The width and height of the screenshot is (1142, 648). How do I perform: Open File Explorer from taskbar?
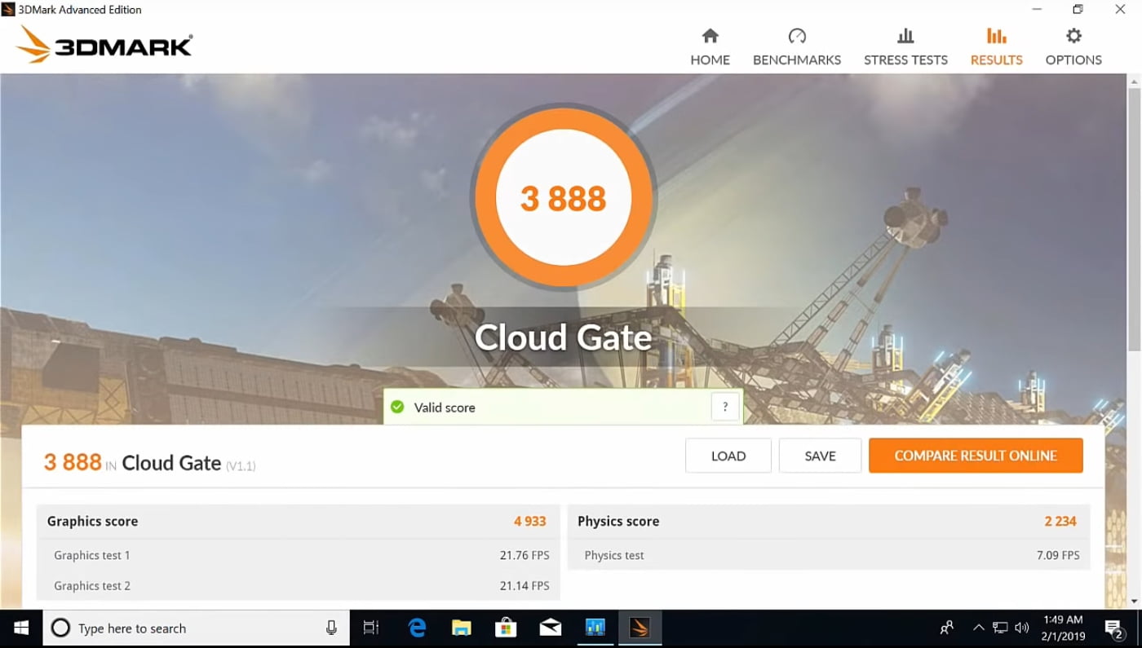click(x=462, y=628)
